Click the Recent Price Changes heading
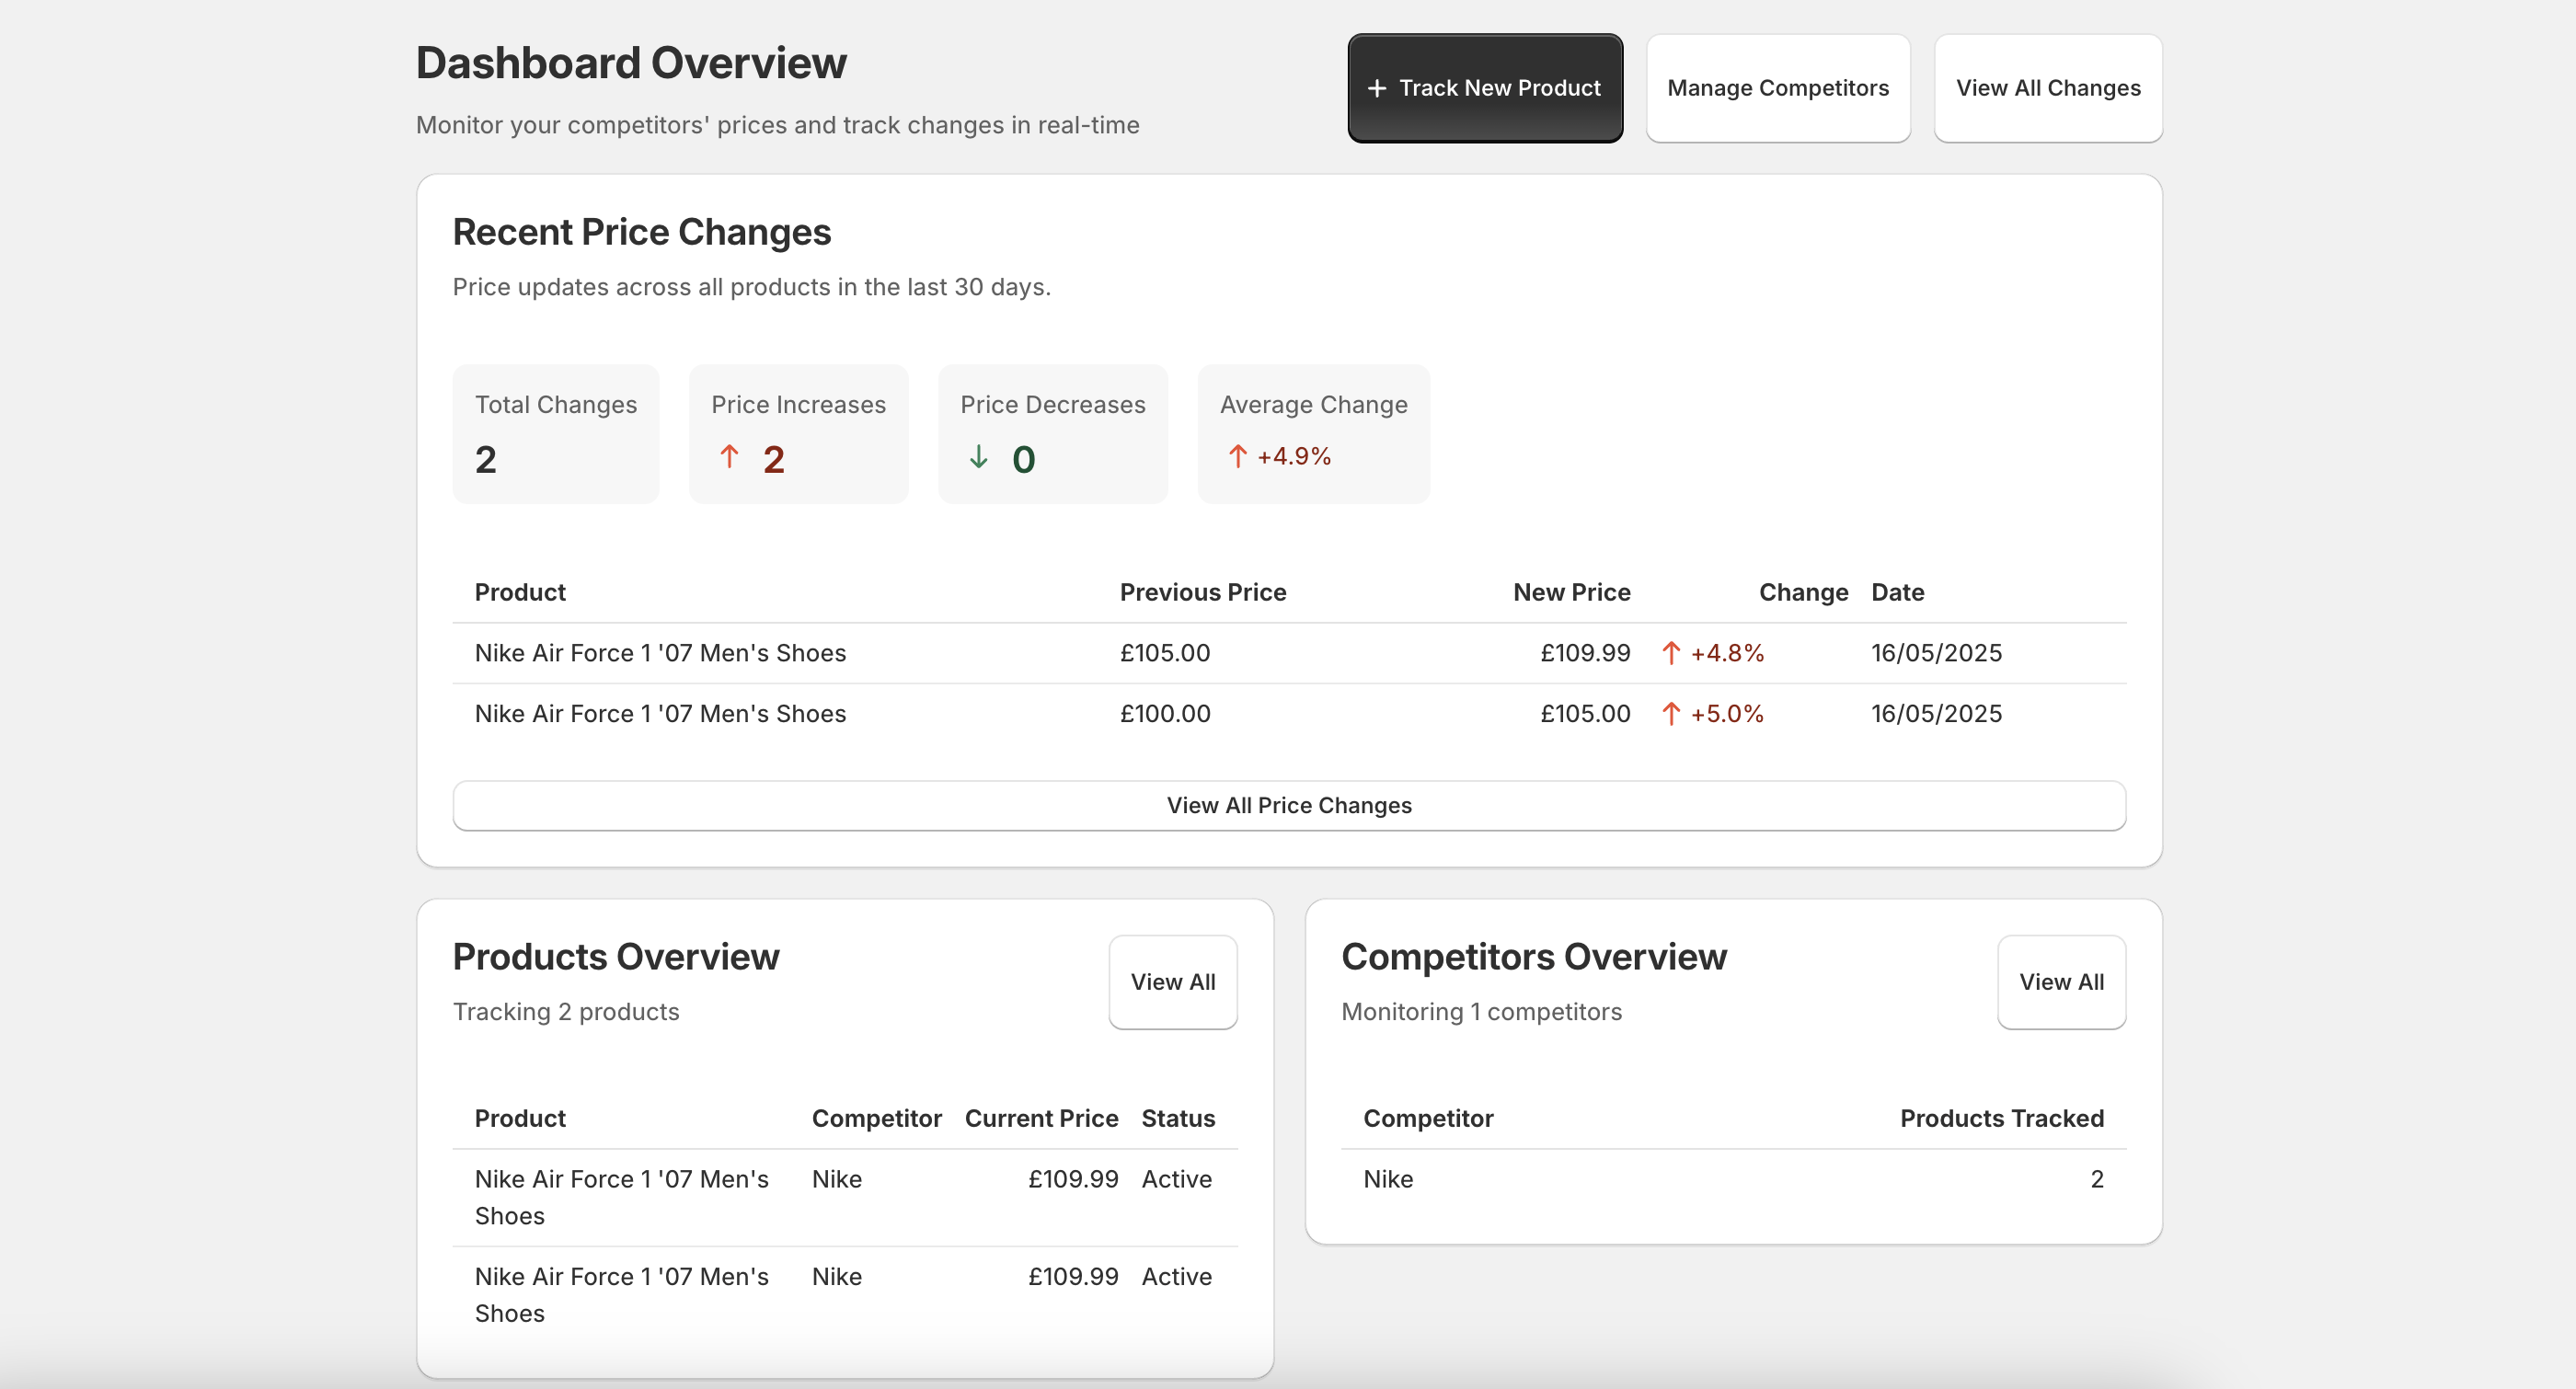2576x1389 pixels. click(x=641, y=231)
